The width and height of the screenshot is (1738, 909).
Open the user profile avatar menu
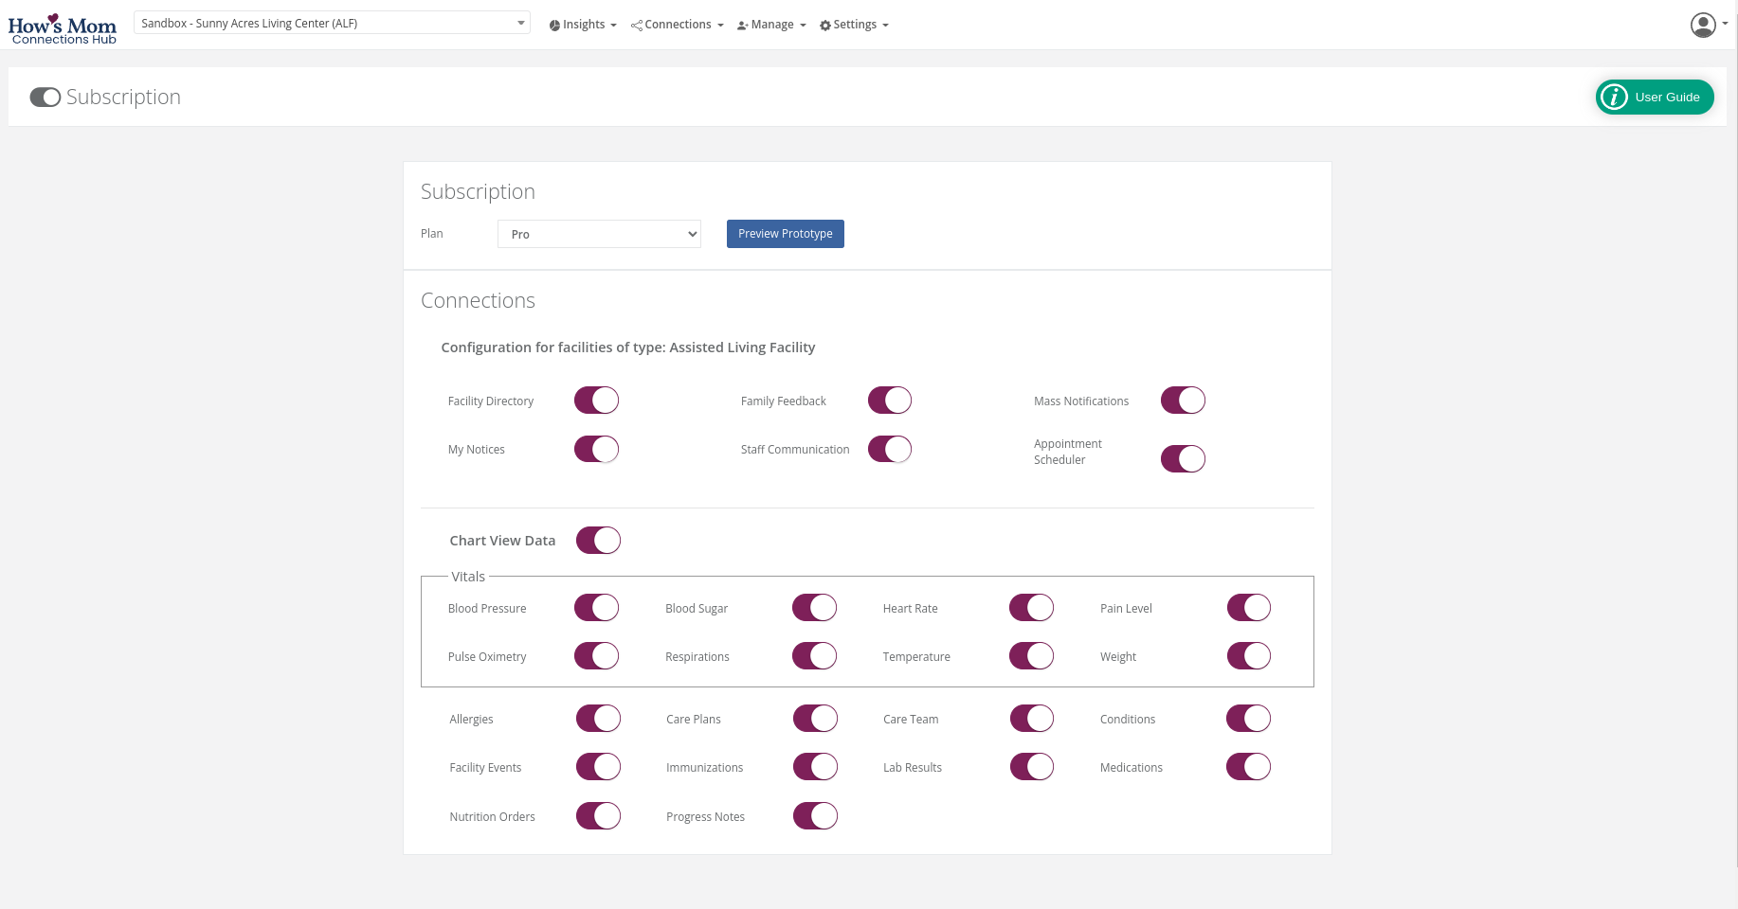pos(1702,25)
